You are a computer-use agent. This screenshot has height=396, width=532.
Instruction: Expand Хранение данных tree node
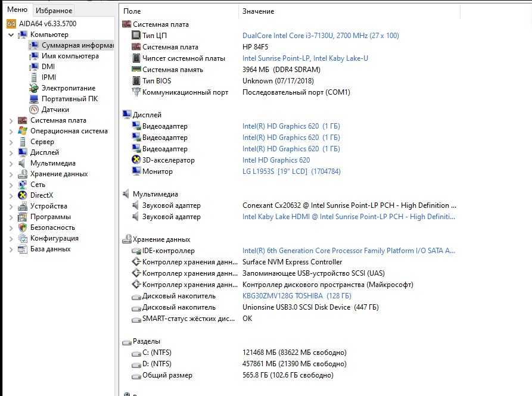tap(11, 174)
